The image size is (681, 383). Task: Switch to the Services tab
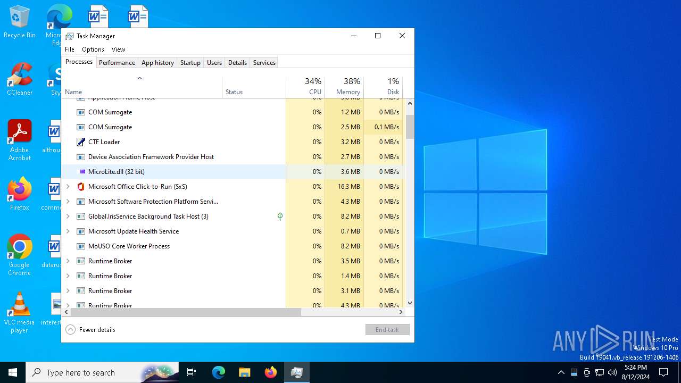264,63
